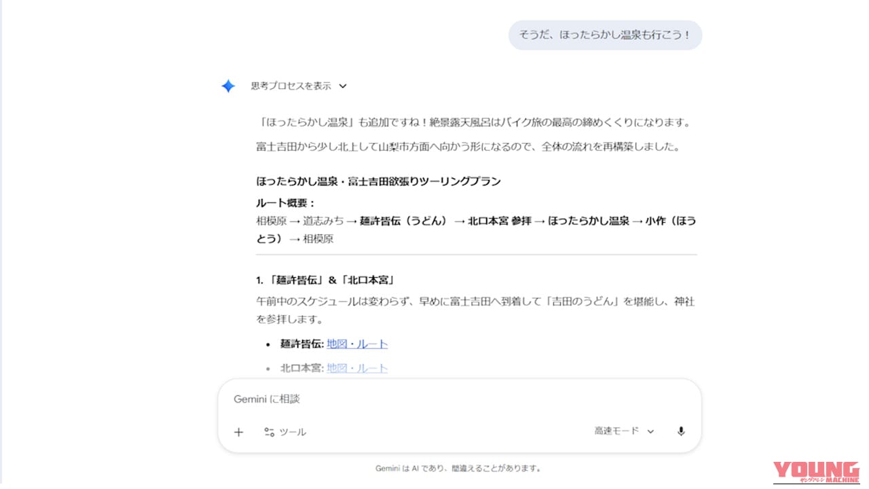Click the Gemini sparkle icon beside the response

pos(228,86)
